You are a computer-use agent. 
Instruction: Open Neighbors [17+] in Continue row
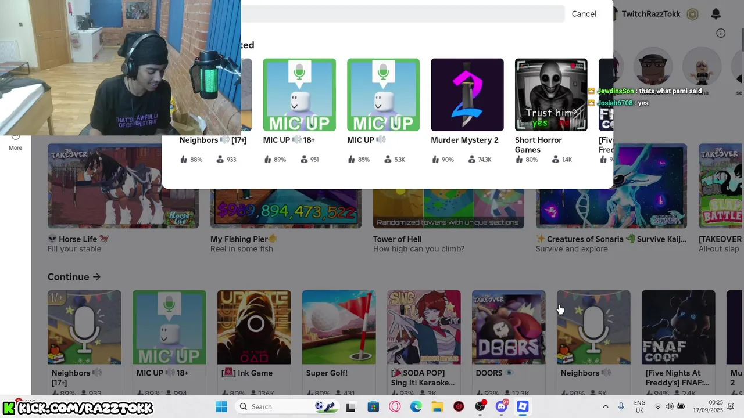[x=84, y=327]
